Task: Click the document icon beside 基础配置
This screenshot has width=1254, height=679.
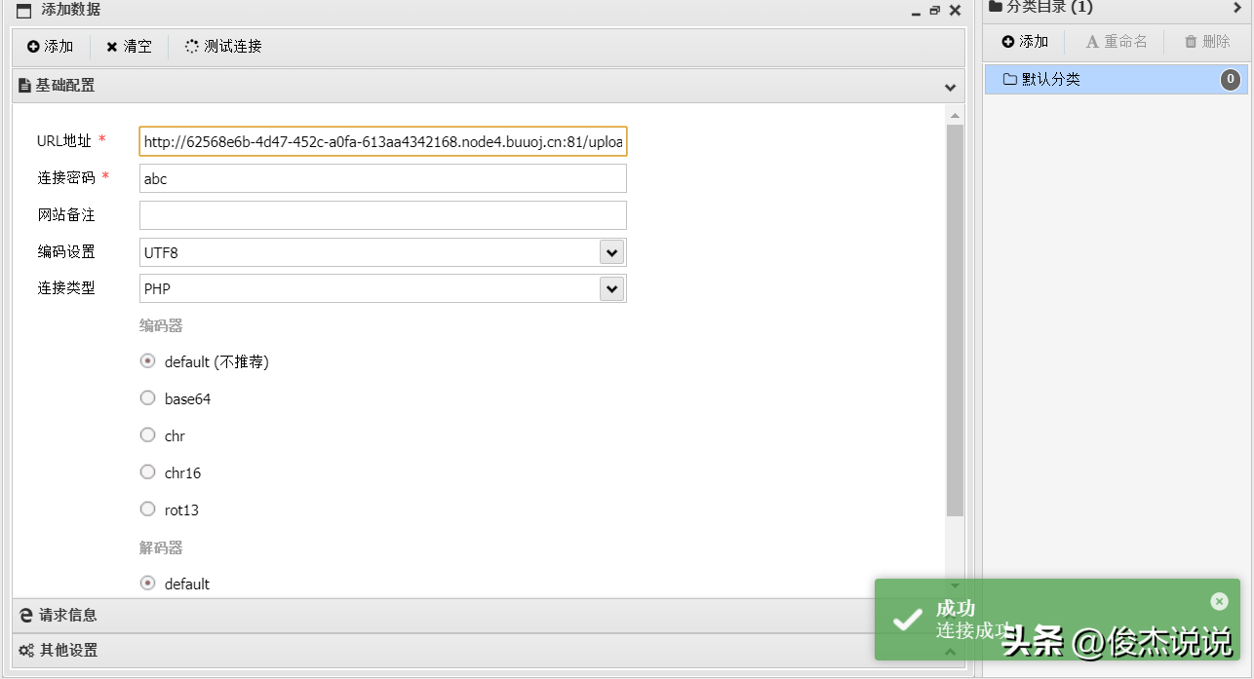Action: 25,86
